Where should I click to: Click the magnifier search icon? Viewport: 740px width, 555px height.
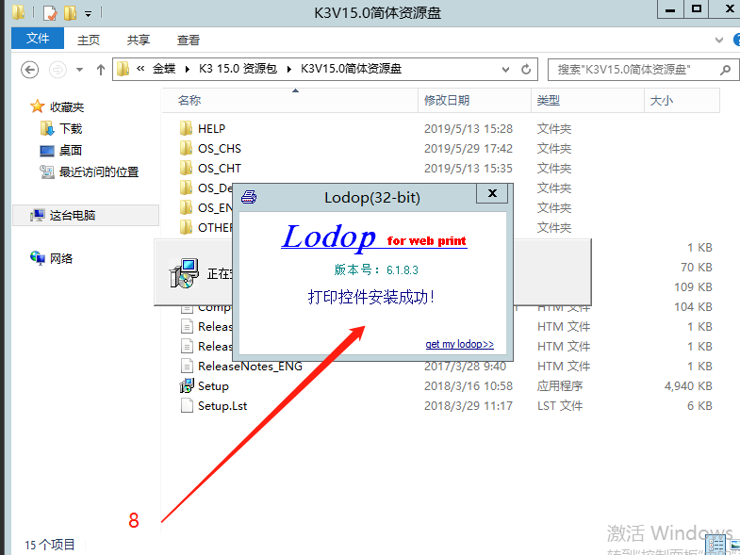(x=725, y=70)
